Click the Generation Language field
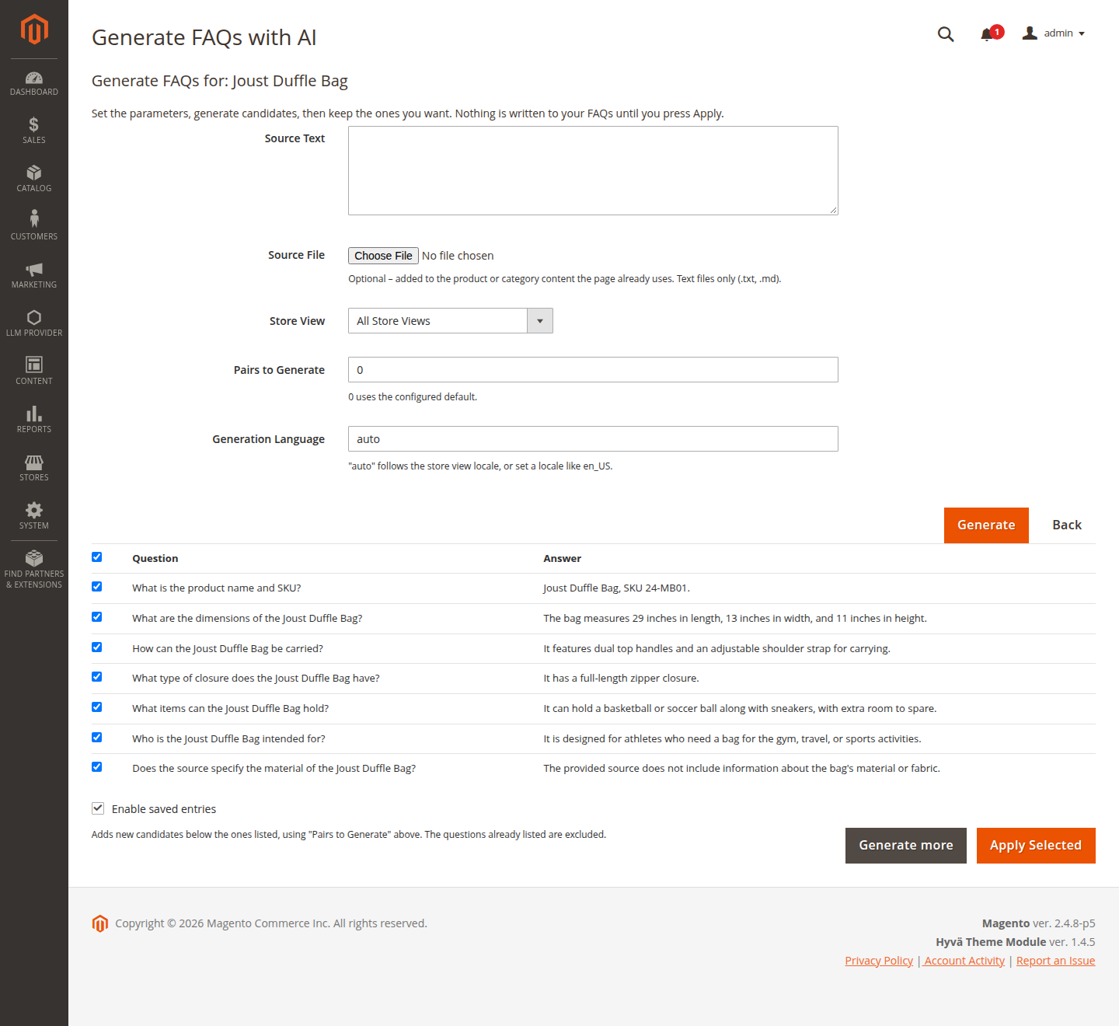The height and width of the screenshot is (1026, 1119). 593,439
